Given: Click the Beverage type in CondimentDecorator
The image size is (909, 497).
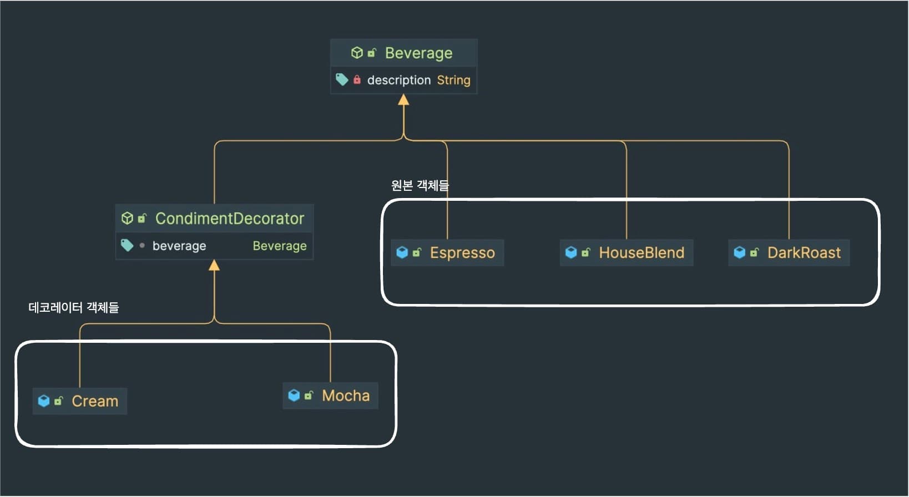Looking at the screenshot, I should (279, 246).
